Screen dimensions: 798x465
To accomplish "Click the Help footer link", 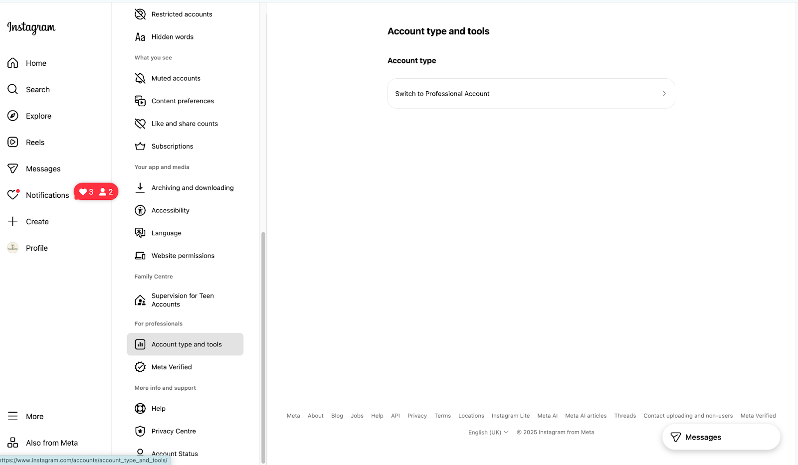I will [377, 416].
